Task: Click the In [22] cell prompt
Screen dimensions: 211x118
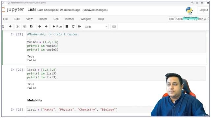Action: pyautogui.click(x=18, y=70)
